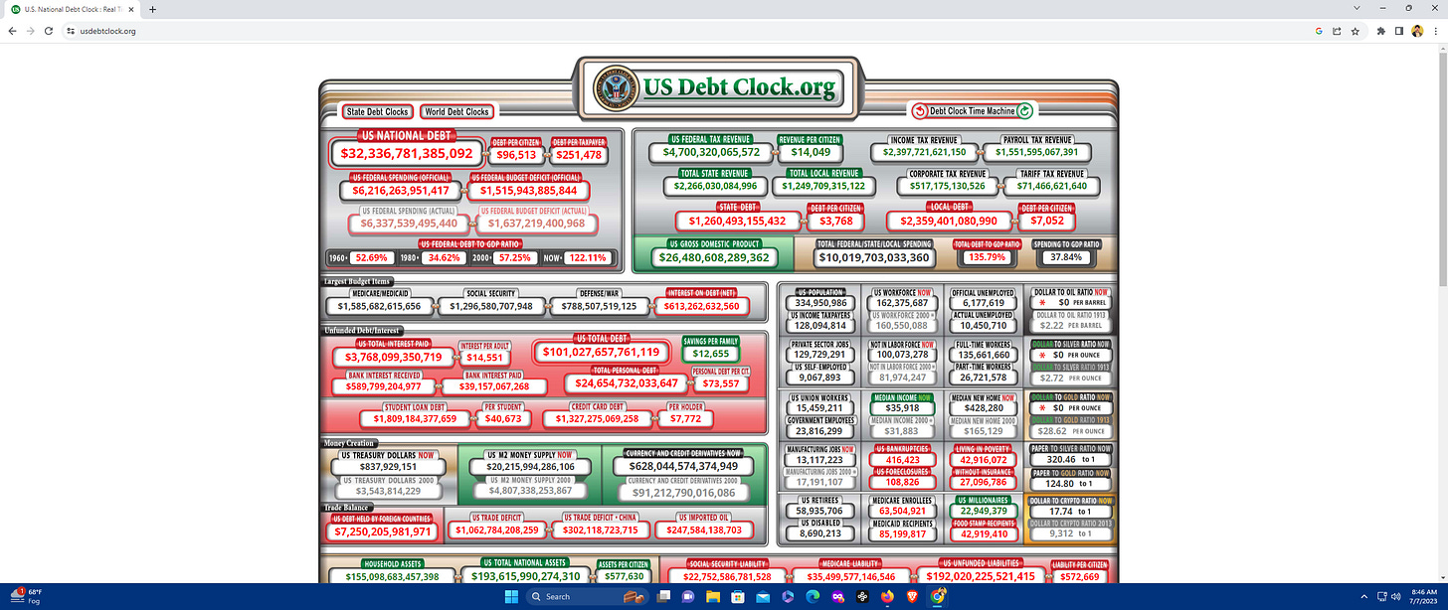Open the Windows Start menu

tap(510, 596)
